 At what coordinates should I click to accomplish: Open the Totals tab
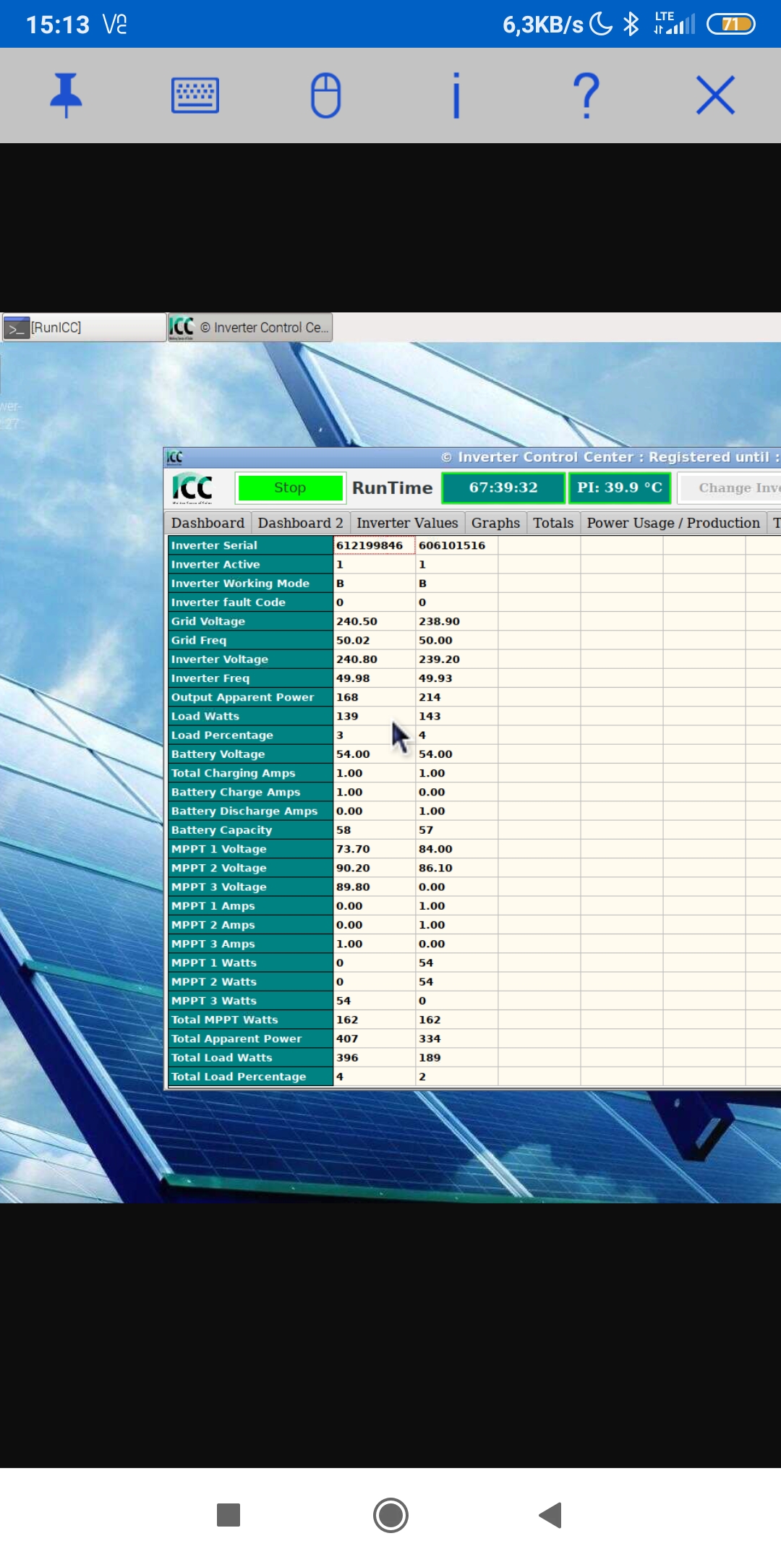[x=553, y=523]
